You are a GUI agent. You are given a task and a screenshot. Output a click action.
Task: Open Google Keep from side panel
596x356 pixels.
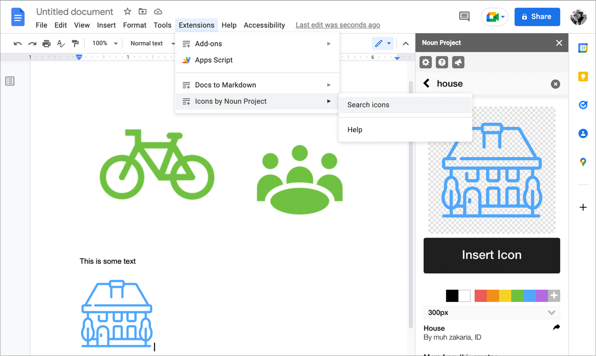(x=583, y=77)
